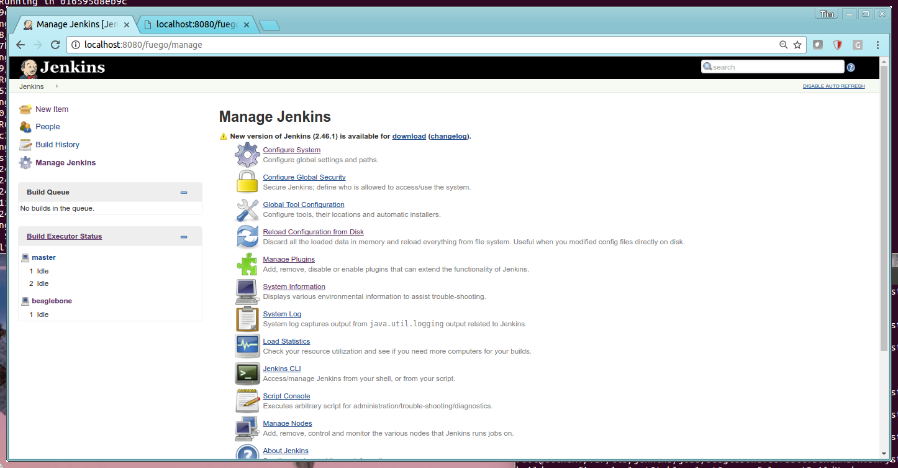Click the site information icon in address bar
Screen dimensions: 898x468
[75, 45]
